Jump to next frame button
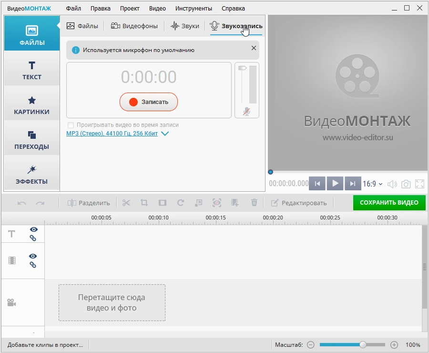429x353 pixels. pos(353,184)
